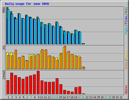Click the 230415 KBytes axis value

4,75
